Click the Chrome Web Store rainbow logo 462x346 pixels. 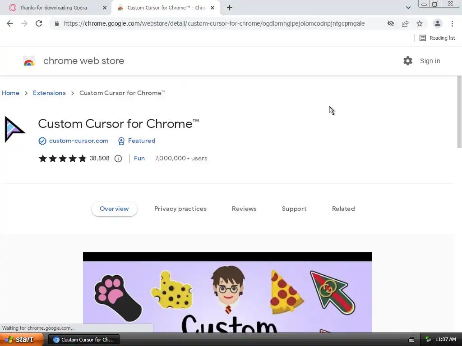coord(29,61)
